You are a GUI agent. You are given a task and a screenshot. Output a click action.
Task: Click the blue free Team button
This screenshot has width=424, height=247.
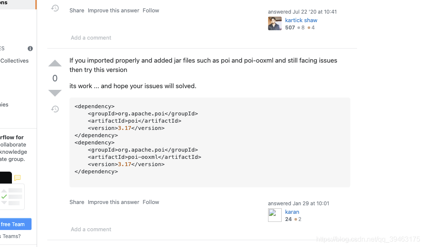pyautogui.click(x=15, y=224)
